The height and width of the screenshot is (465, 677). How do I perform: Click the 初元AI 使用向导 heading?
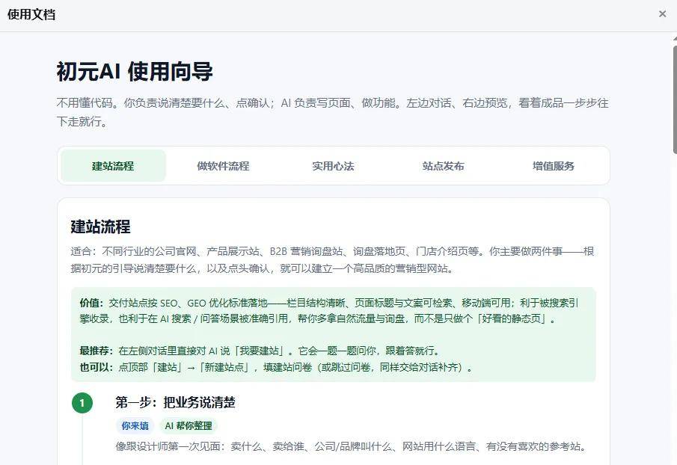pyautogui.click(x=135, y=72)
